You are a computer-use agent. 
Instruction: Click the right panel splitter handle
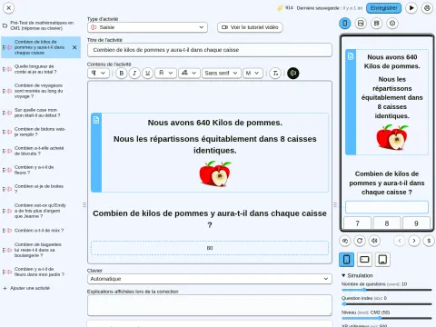(x=335, y=205)
